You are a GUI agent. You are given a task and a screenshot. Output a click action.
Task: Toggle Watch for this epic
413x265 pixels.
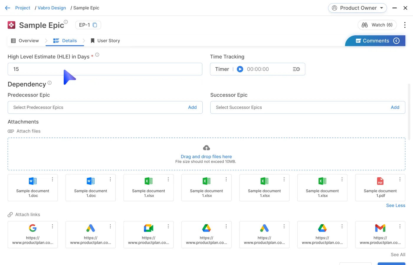coord(377,25)
